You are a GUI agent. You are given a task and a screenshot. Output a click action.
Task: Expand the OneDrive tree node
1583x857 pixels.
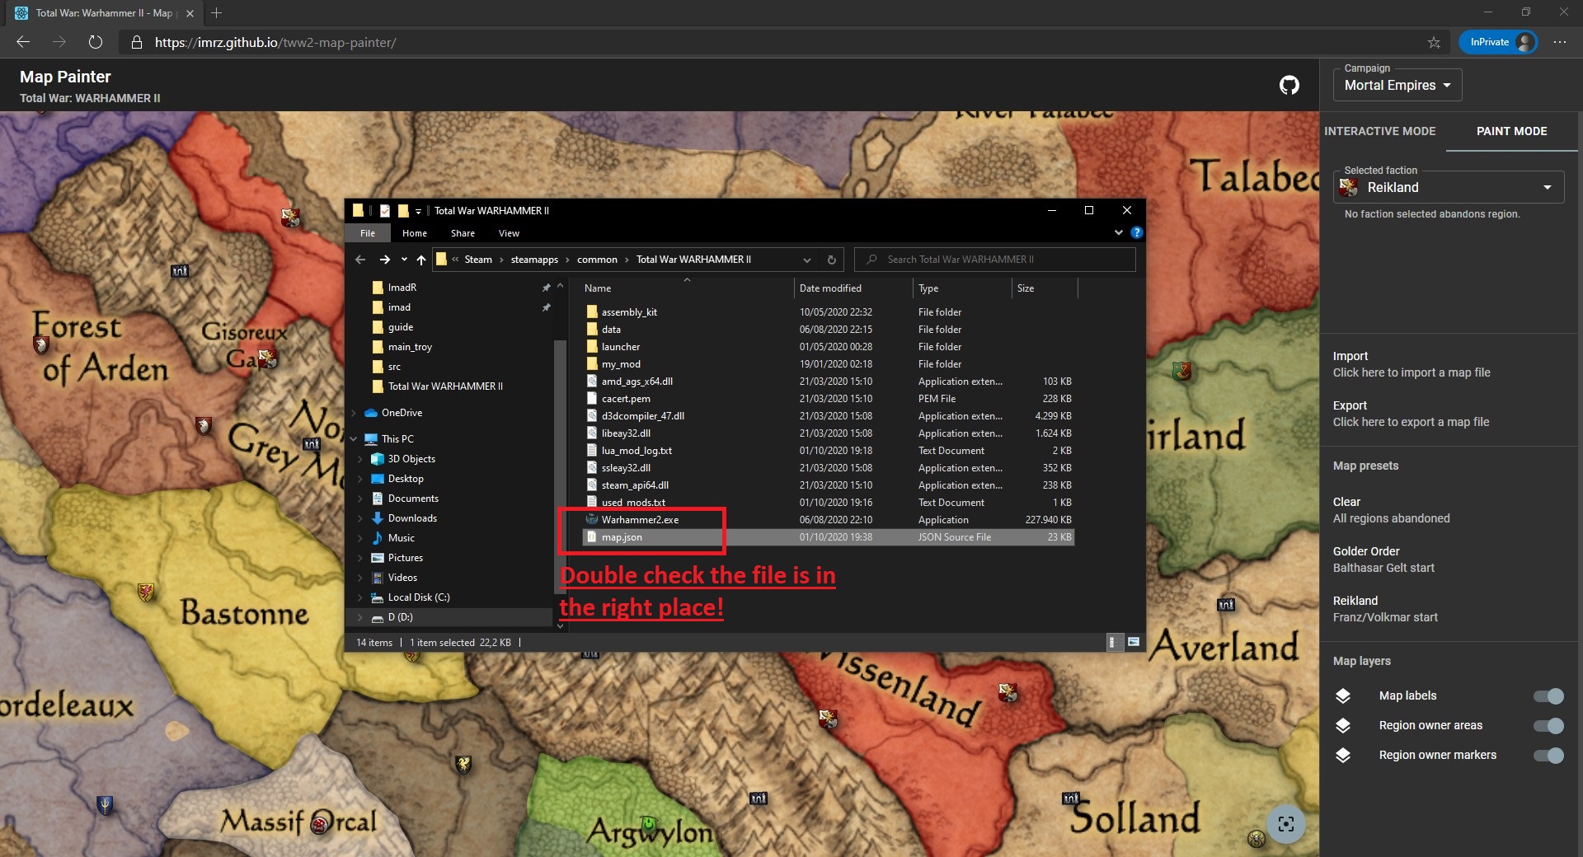(354, 412)
